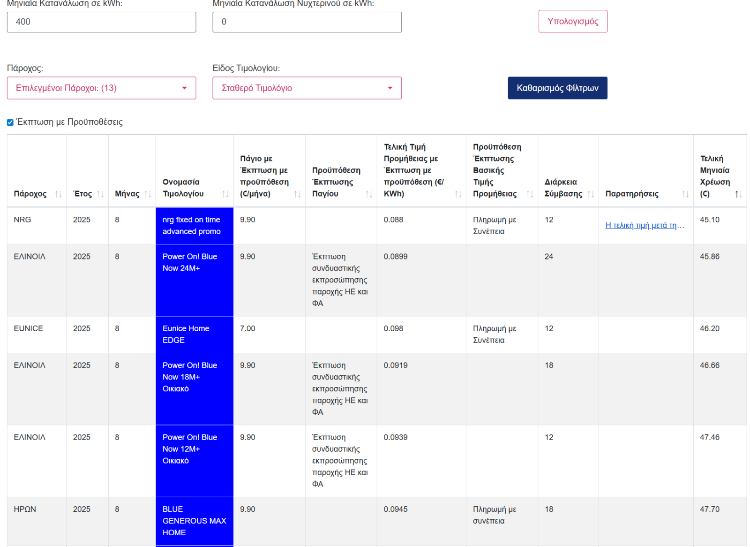Click Διάρκεια Σύμβασης column header label
Viewport: 750px width, 547px height.
point(563,188)
